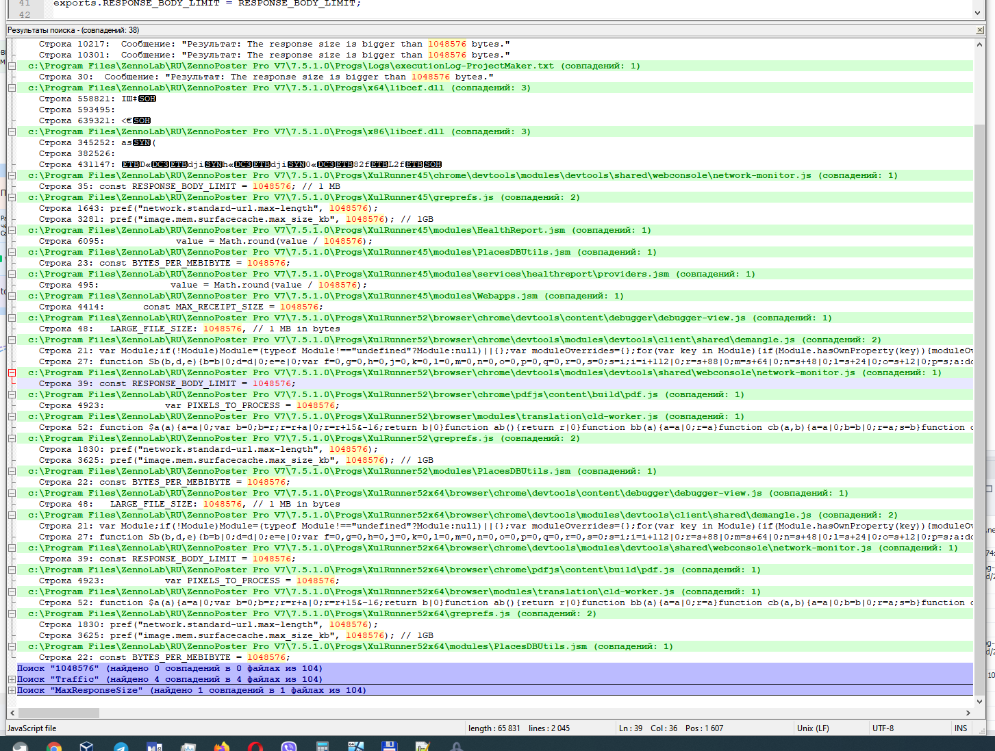
Task: Toggle INS insert mode in status bar
Action: (961, 728)
